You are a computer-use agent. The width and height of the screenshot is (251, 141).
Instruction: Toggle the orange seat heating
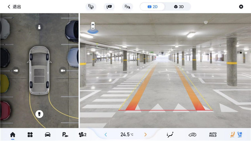point(232,135)
